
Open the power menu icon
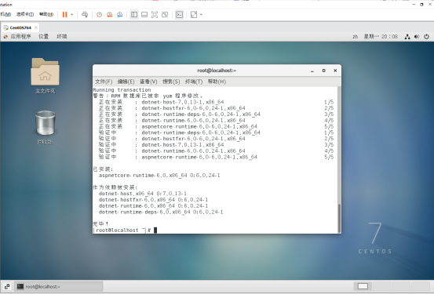click(426, 37)
